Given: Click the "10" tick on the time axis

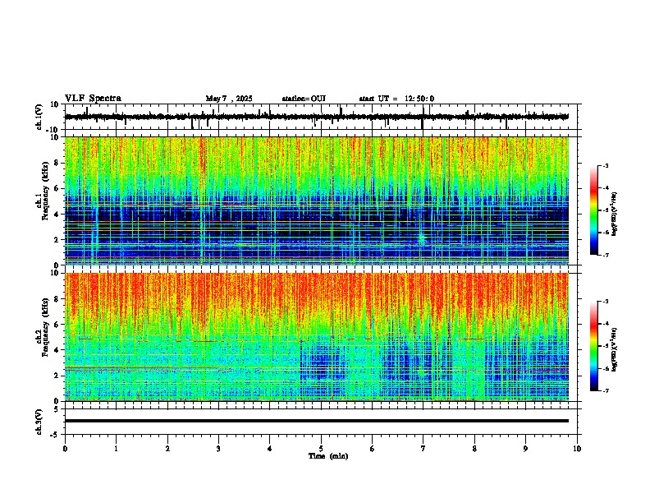Looking at the screenshot, I should point(577,449).
